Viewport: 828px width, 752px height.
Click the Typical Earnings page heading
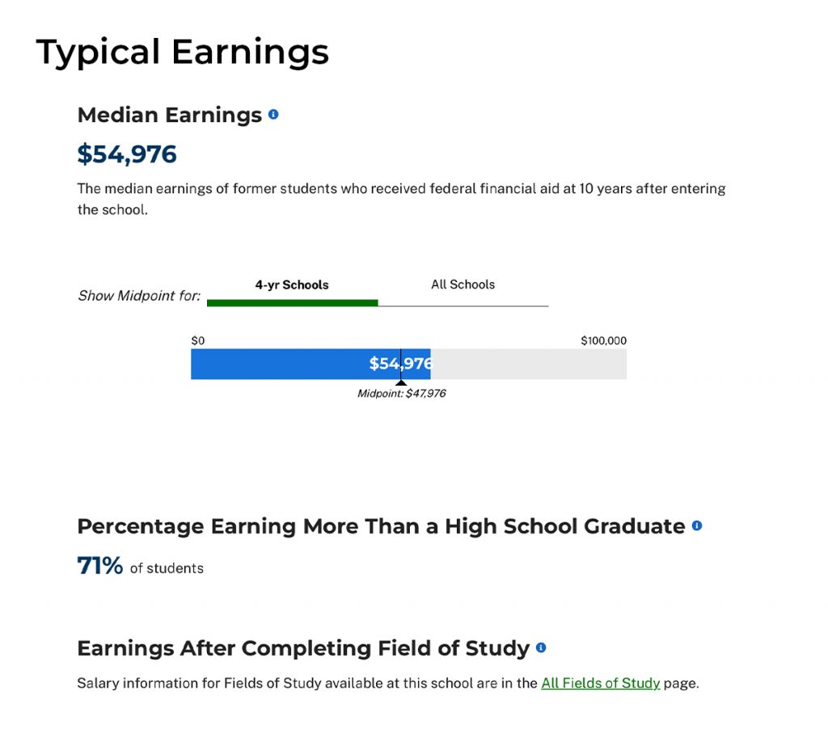[183, 51]
